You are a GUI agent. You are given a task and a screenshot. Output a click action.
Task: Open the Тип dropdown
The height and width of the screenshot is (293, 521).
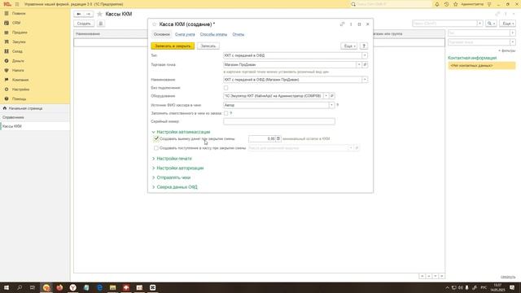coord(365,55)
